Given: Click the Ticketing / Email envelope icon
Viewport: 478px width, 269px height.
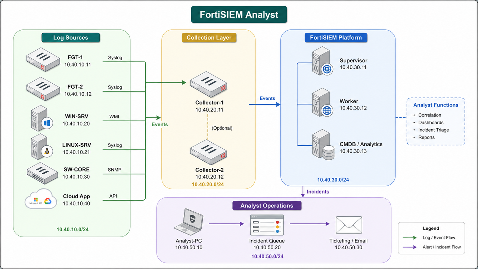Looking at the screenshot, I should [348, 225].
